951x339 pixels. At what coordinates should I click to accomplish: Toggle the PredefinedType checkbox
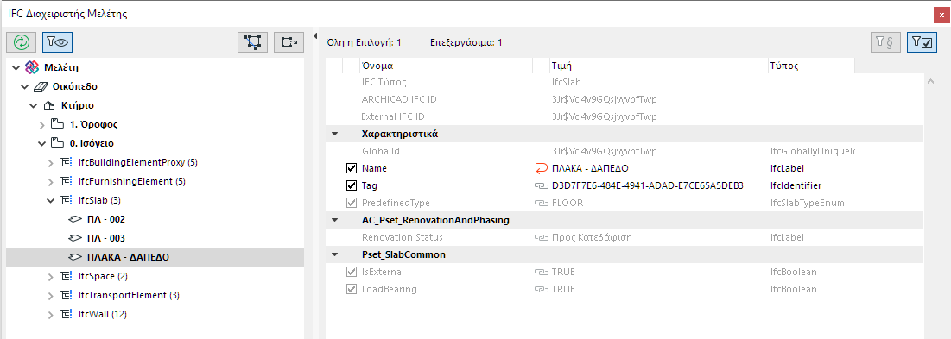click(352, 204)
